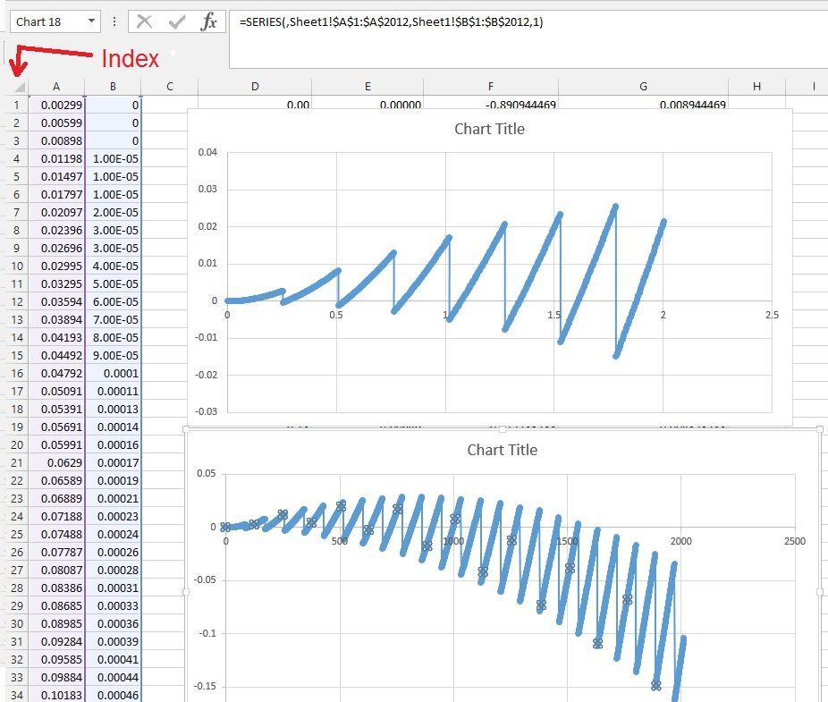The height and width of the screenshot is (702, 828).
Task: Select column D header
Action: point(255,87)
